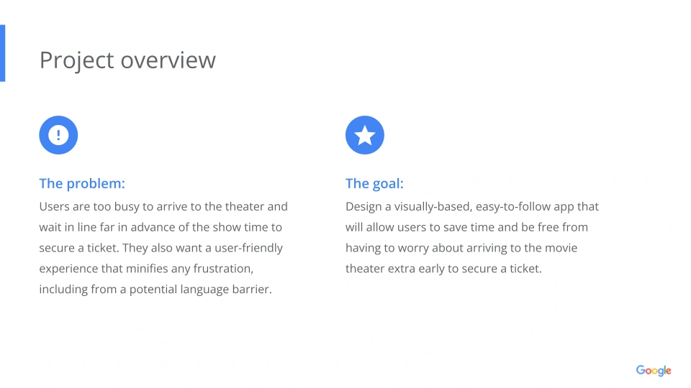Click the line starting "Design a visually-based"
The width and height of the screenshot is (691, 388).
coord(471,207)
